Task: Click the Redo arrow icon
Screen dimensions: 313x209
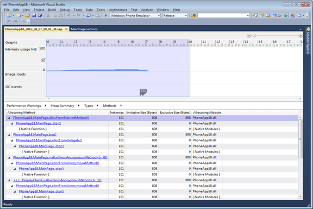Action: coord(78,15)
